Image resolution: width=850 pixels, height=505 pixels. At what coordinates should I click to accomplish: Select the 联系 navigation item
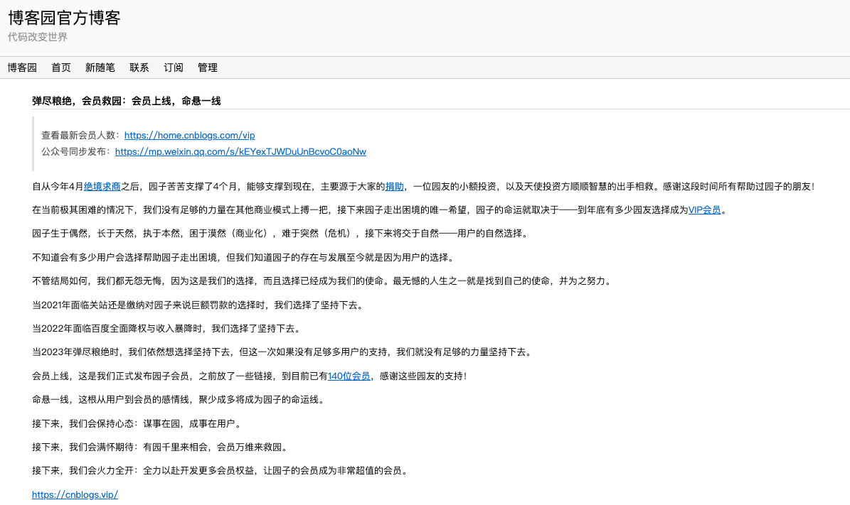coord(139,67)
